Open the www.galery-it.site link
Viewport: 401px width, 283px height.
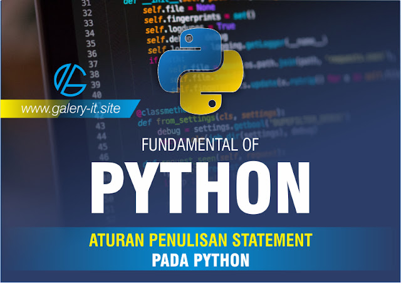pos(71,109)
